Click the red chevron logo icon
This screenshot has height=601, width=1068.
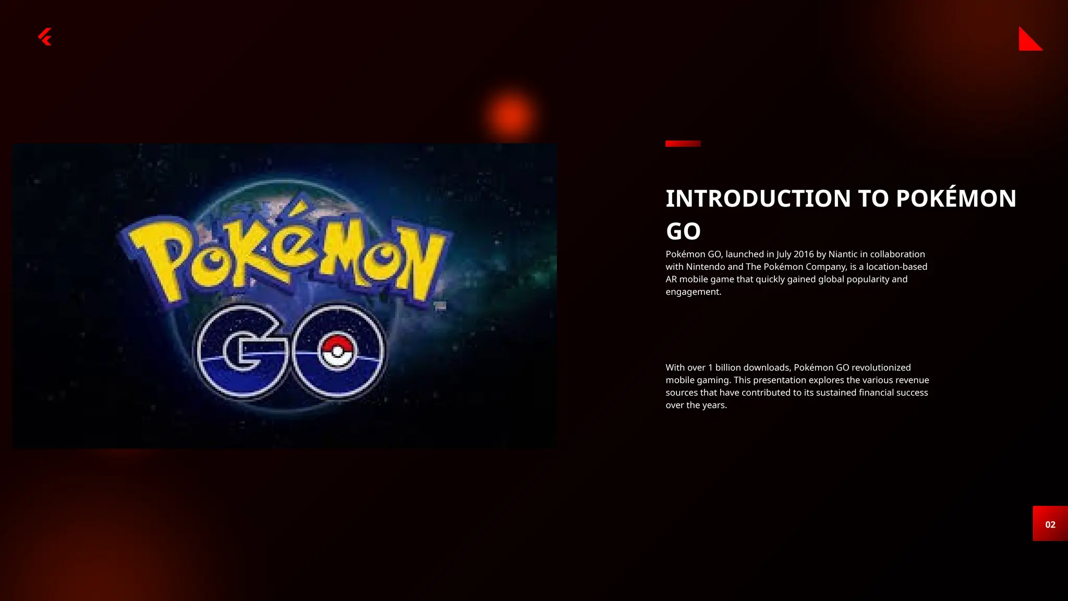pos(45,37)
